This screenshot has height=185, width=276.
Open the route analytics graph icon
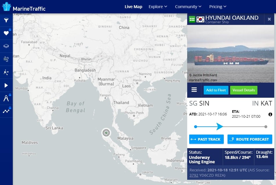(6, 111)
